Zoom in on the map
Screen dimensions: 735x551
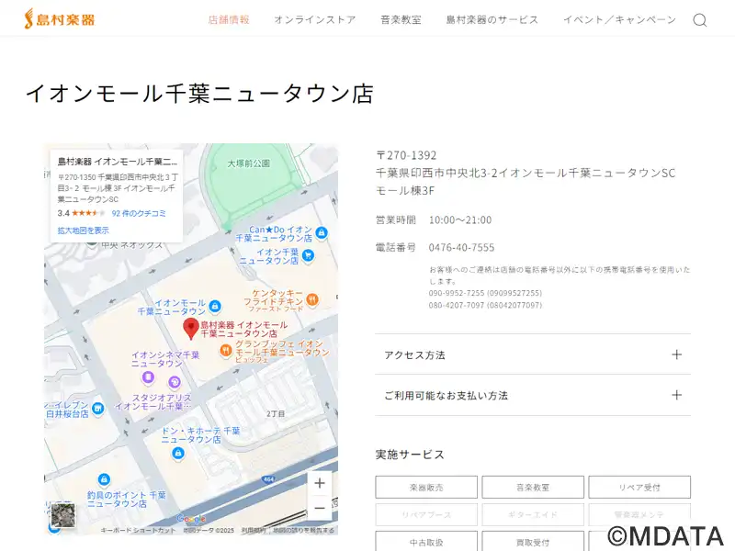point(320,483)
